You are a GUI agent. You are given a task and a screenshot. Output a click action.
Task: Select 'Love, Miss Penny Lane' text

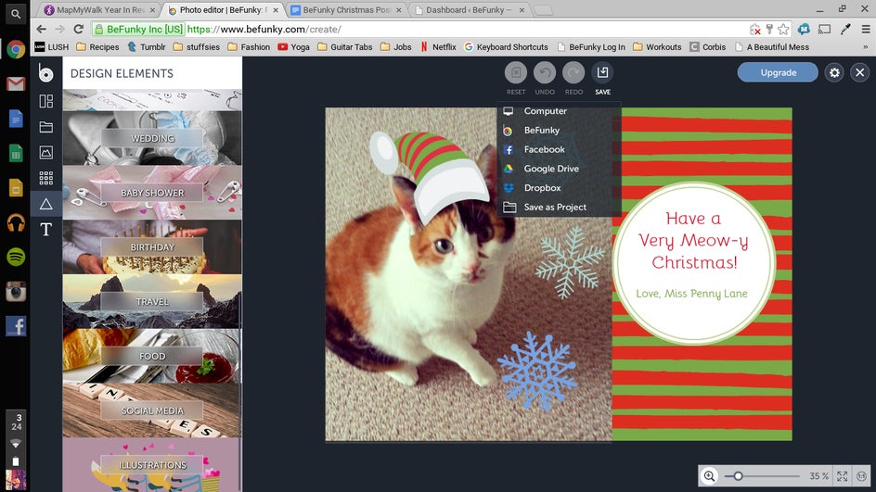coord(691,294)
